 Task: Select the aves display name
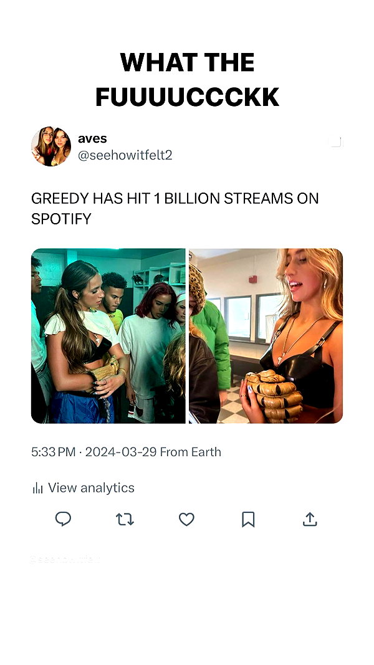click(x=92, y=139)
